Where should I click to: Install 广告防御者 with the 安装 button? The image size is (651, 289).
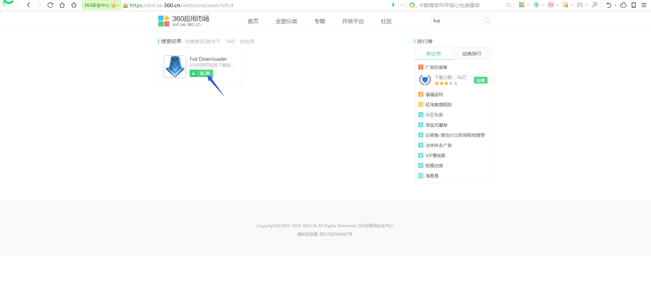pos(481,80)
